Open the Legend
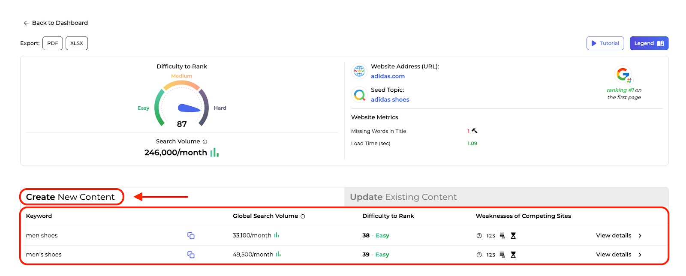The image size is (686, 276). tap(649, 43)
